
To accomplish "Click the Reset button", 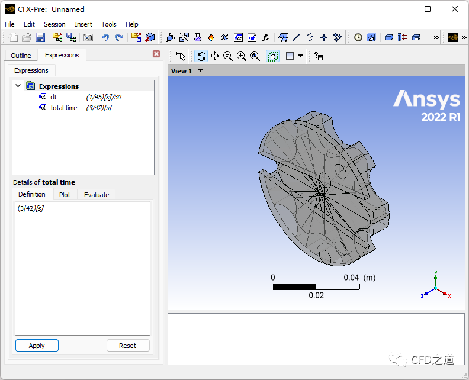I will [x=128, y=346].
